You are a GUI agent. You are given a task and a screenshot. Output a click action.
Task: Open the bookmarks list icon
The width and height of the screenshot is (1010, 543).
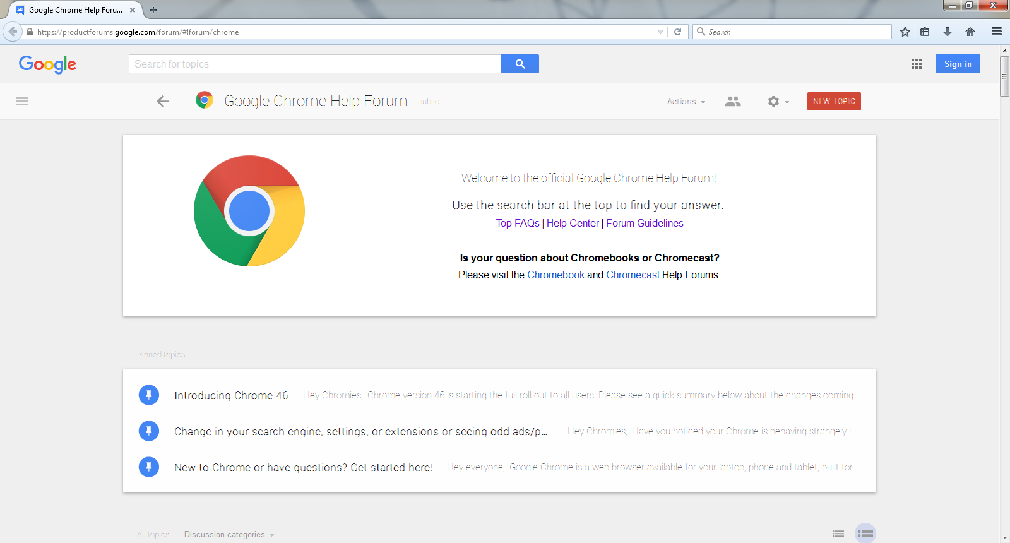(x=925, y=32)
